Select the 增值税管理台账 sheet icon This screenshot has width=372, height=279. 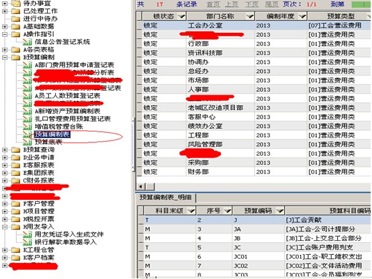coord(27,126)
